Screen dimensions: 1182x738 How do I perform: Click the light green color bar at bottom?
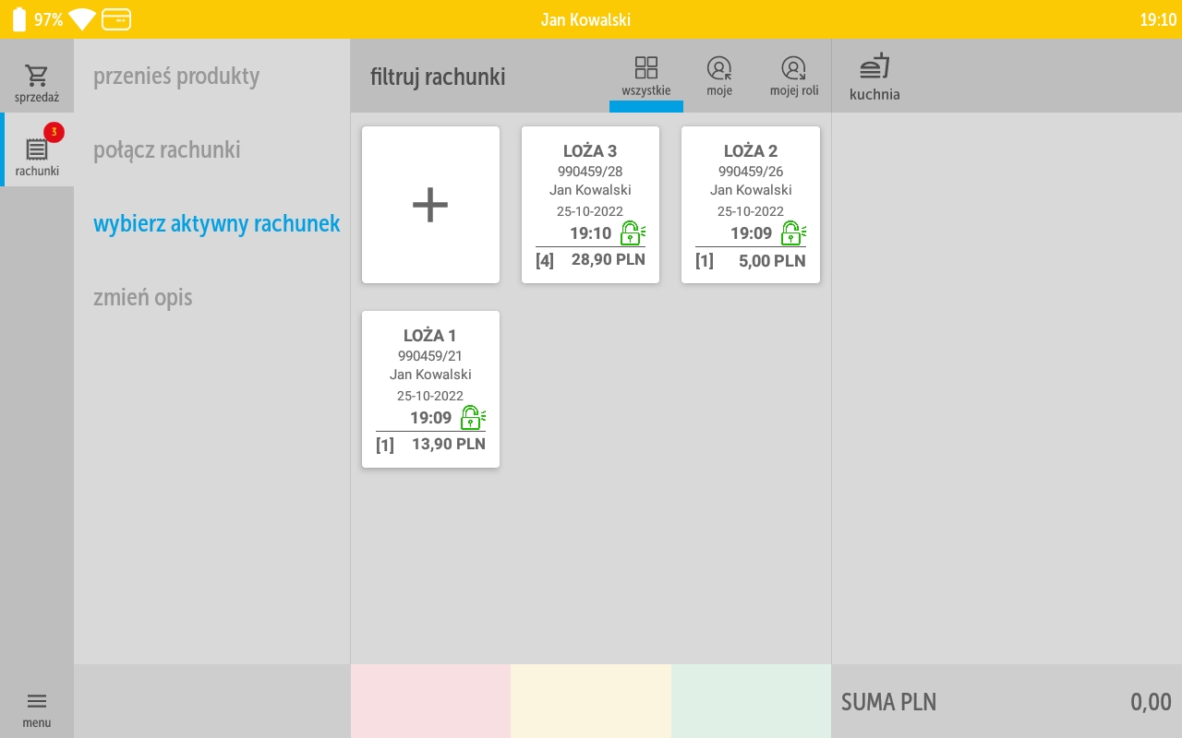pyautogui.click(x=751, y=701)
